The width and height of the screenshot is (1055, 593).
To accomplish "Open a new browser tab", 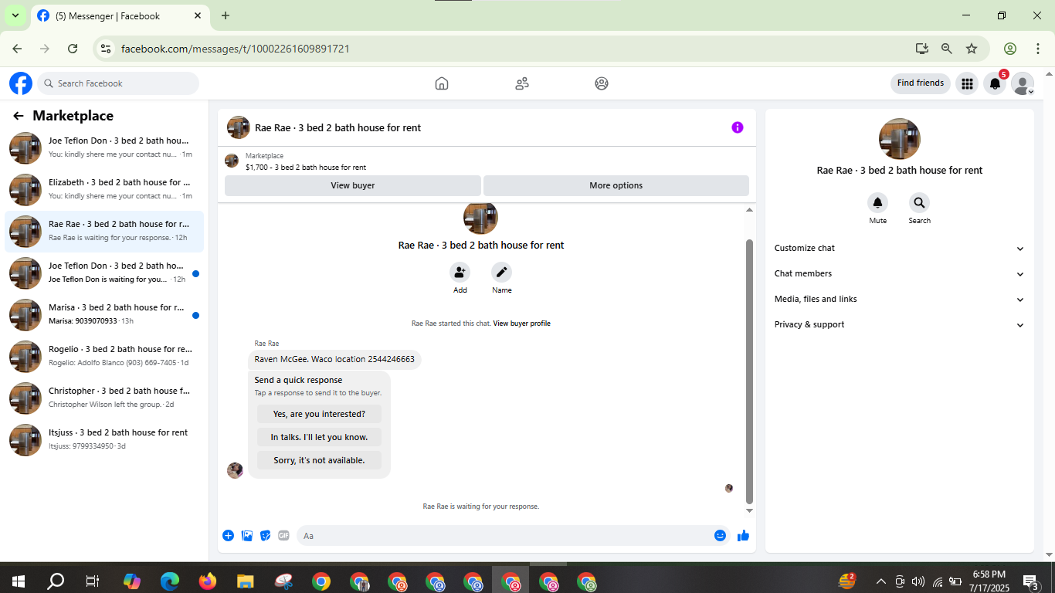I will [226, 15].
